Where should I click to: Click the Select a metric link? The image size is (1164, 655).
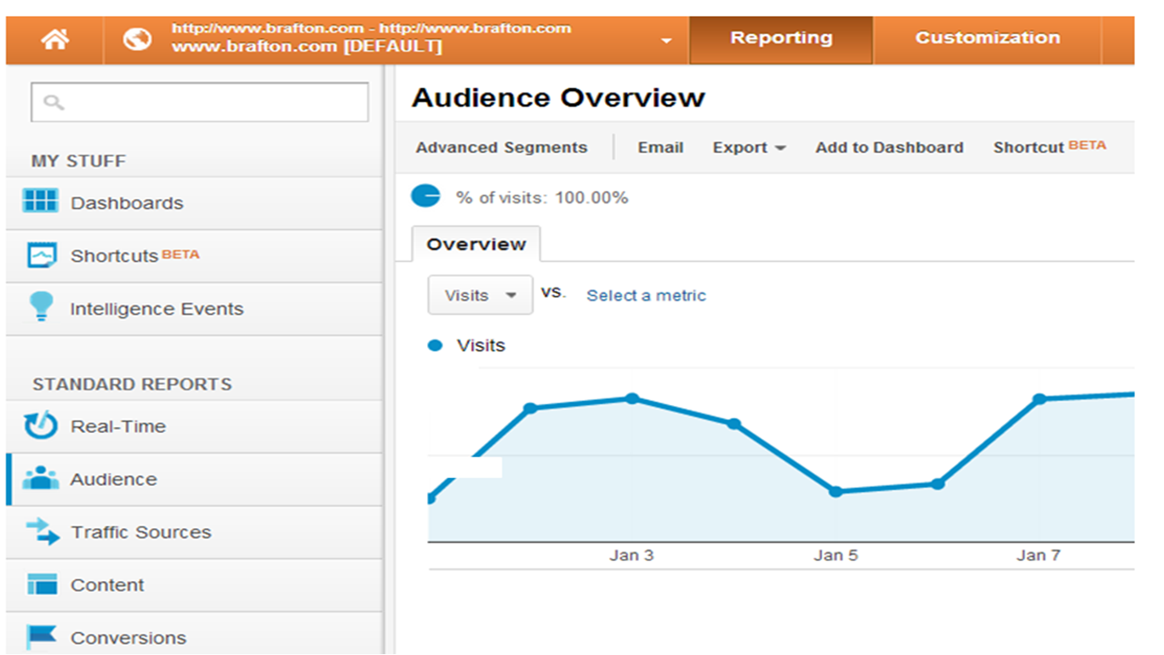tap(646, 296)
